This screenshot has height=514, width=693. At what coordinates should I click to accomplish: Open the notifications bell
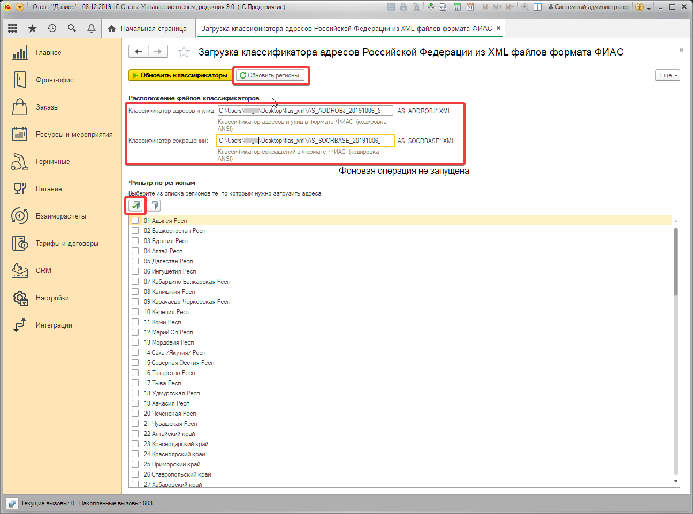92,28
